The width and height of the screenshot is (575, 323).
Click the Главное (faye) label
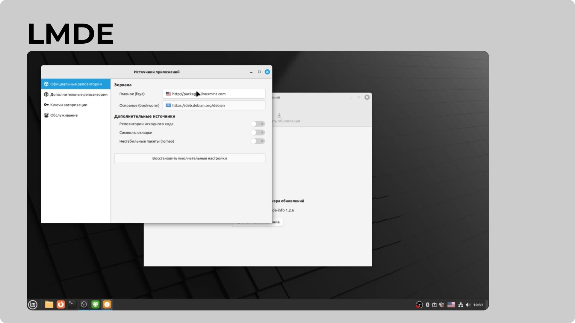click(132, 94)
